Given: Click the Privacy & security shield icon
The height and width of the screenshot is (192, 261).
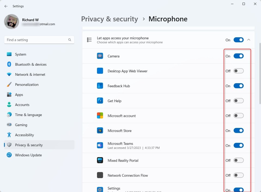Looking at the screenshot, I should 9,145.
